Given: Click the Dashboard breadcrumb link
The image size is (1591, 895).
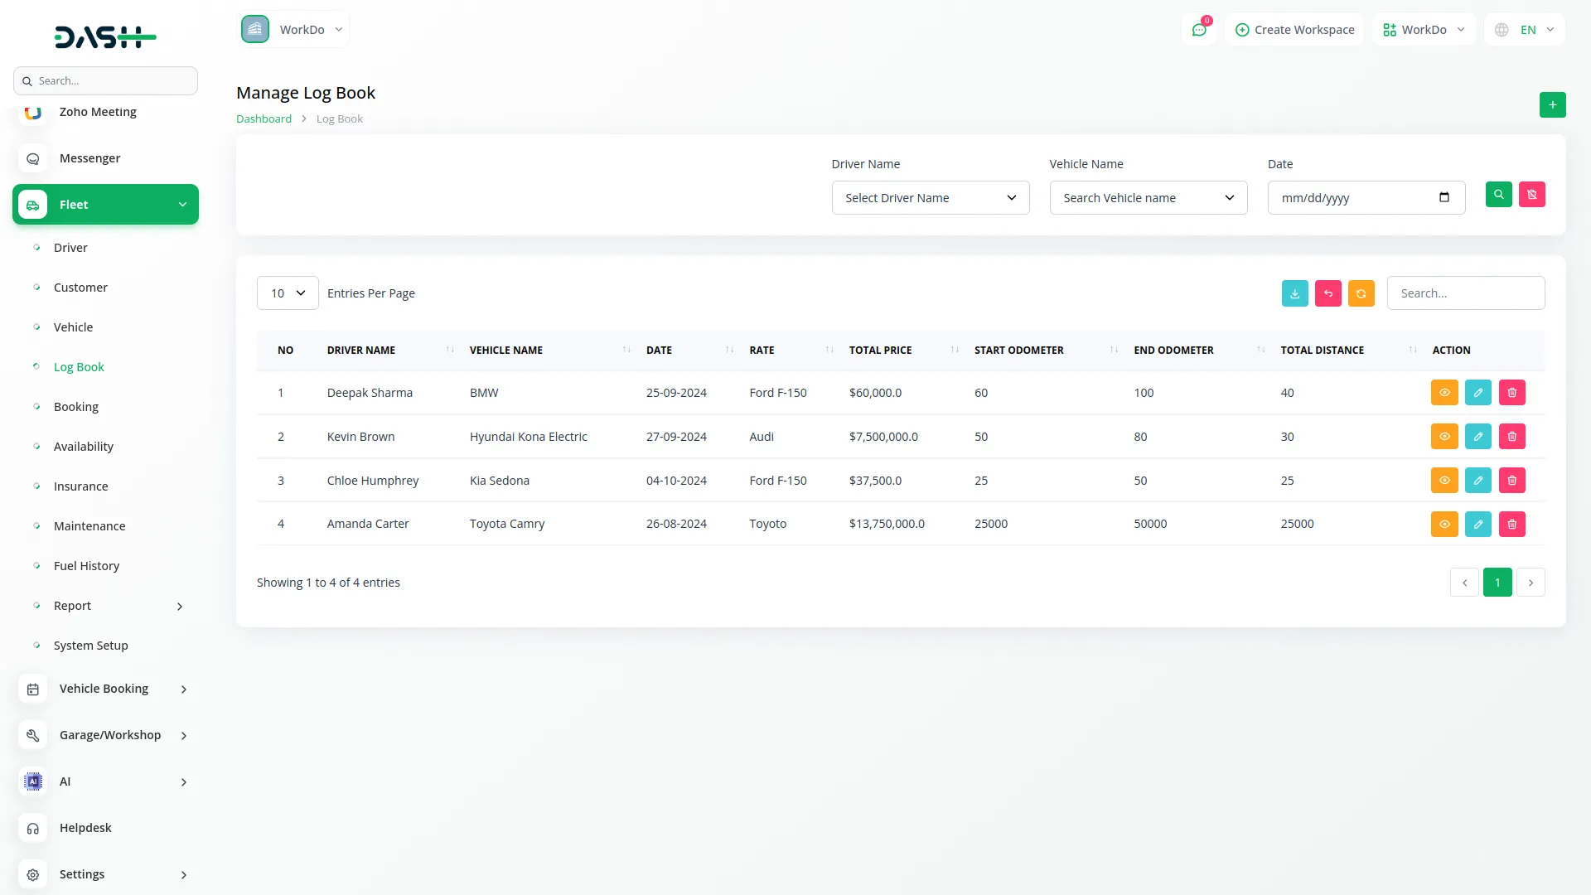Looking at the screenshot, I should (264, 119).
